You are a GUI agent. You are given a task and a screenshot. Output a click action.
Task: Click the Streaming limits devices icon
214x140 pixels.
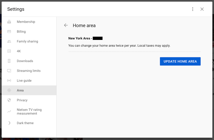tap(9, 71)
